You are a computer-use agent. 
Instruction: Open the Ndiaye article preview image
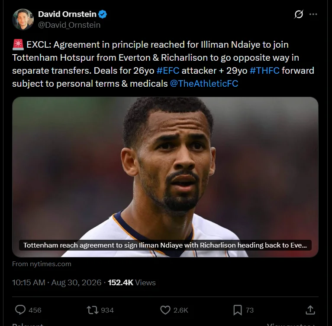pos(165,177)
